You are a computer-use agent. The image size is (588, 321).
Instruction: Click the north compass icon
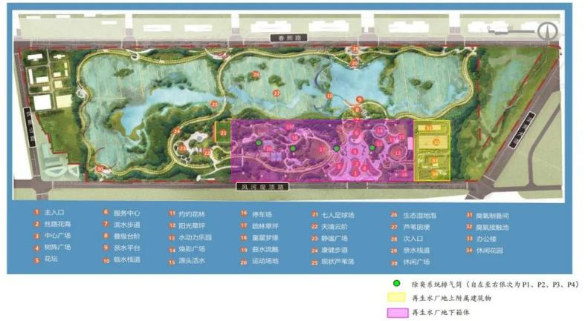coord(548,31)
